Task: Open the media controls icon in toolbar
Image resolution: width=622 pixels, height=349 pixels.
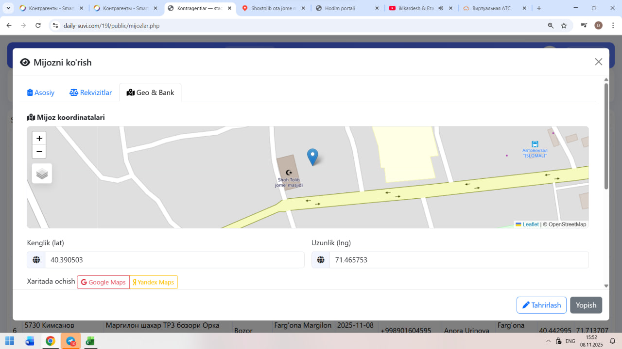Action: [584, 26]
